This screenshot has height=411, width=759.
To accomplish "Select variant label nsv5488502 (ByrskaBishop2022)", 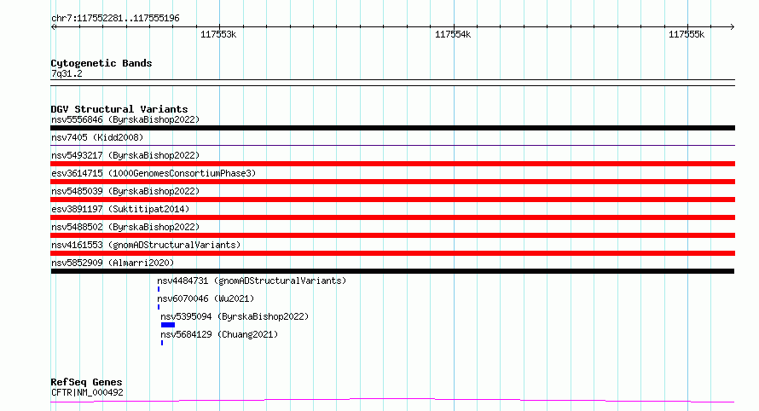I will 125,228.
